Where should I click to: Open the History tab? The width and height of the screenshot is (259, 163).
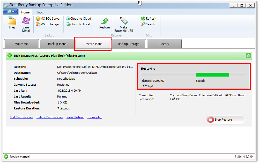tap(164, 44)
